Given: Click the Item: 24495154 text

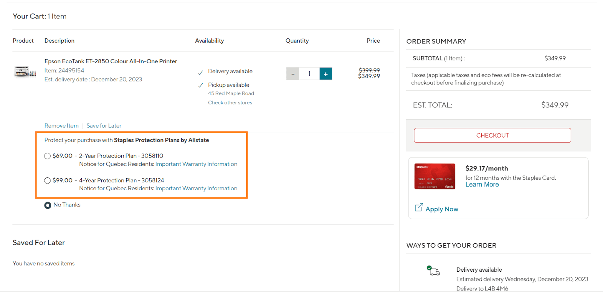Looking at the screenshot, I should click(64, 70).
